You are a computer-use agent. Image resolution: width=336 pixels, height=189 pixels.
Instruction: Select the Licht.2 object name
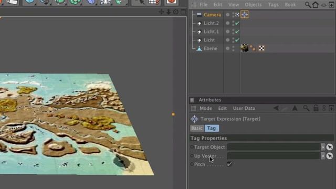(x=211, y=23)
